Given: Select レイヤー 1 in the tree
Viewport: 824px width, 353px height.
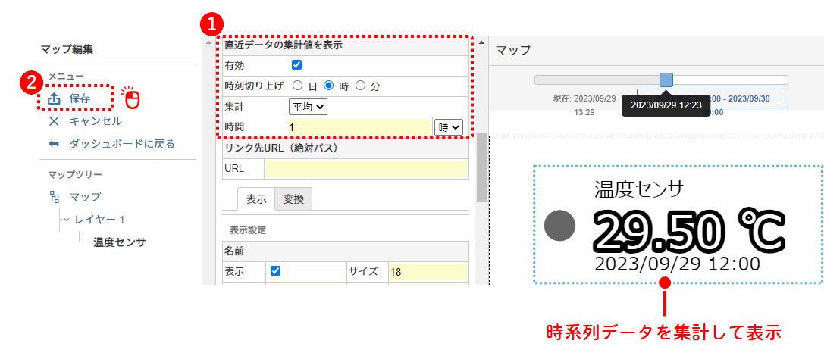Looking at the screenshot, I should (99, 220).
